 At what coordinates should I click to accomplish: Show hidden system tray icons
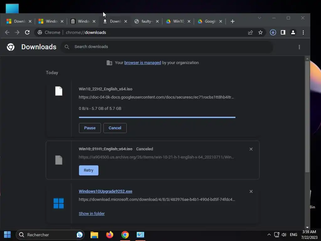click(269, 235)
